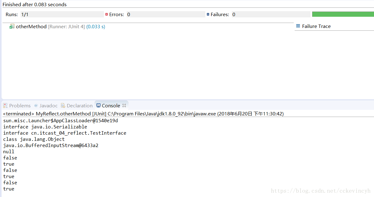The width and height of the screenshot is (374, 197).
Task: Click the Failure Trace header icon
Action: [x=298, y=26]
